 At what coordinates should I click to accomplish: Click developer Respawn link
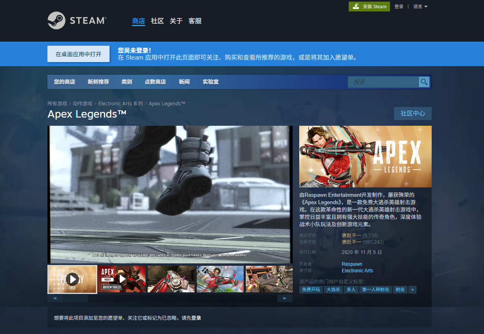[x=352, y=264]
